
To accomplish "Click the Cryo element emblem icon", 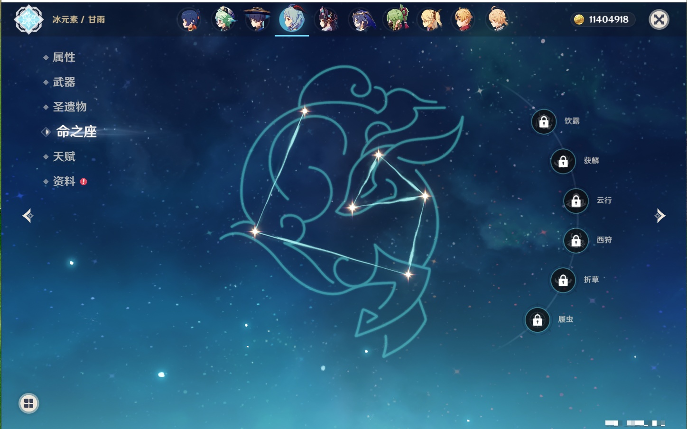I will [29, 19].
